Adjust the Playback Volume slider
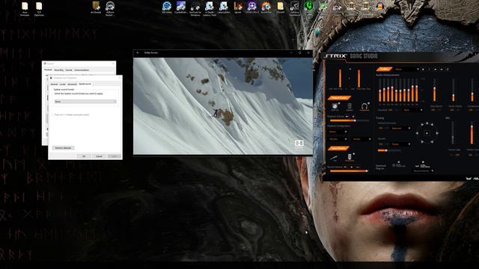This screenshot has width=479, height=269. [x=350, y=120]
